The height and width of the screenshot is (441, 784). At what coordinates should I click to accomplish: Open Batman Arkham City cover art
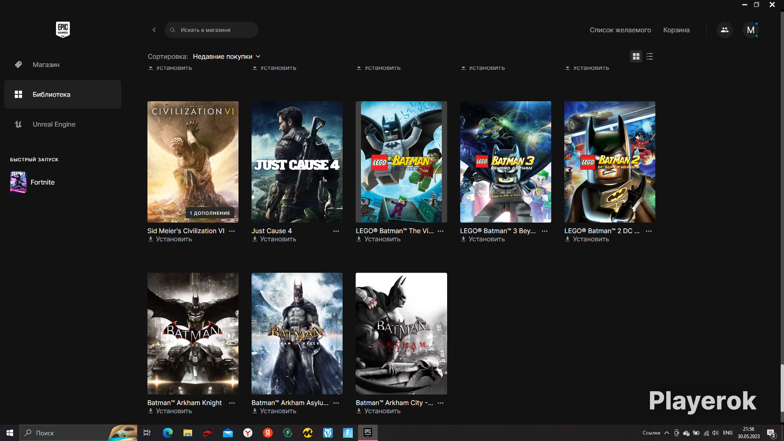point(401,333)
